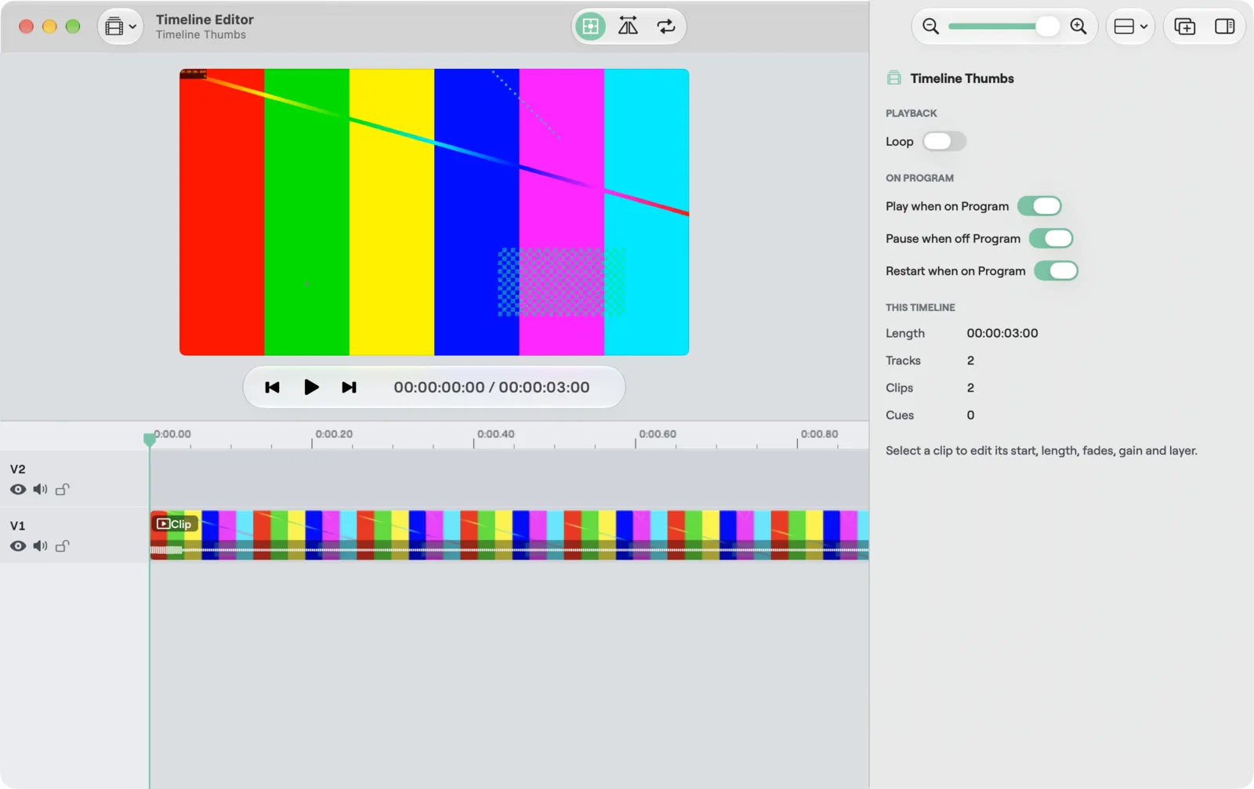Viewport: 1254px width, 789px height.
Task: Lock track V2 with its padlock icon
Action: point(63,490)
